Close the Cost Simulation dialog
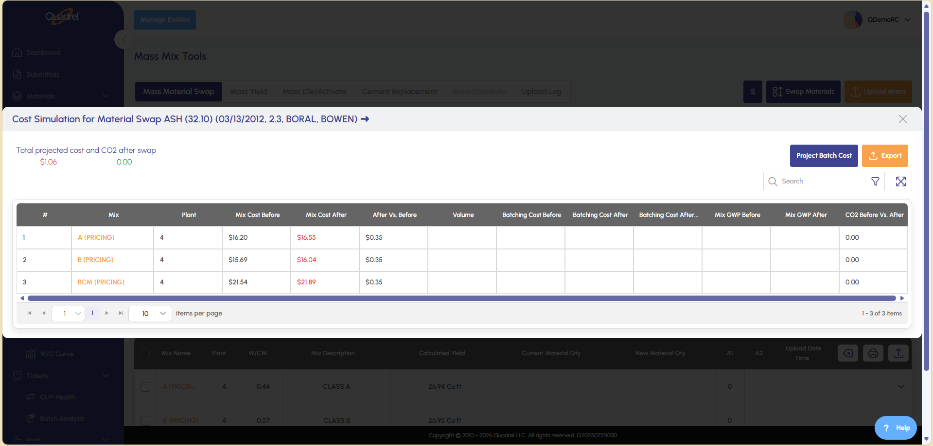Viewport: 933px width, 446px height. click(x=903, y=119)
